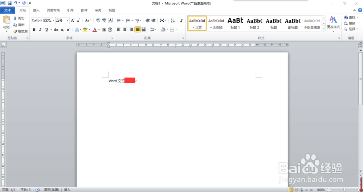Increase paragraph indent
Image resolution: width=363 pixels, height=192 pixels.
[x=153, y=21]
